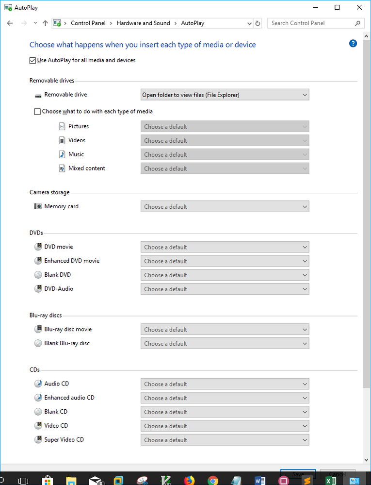Click the Blank DVD disc icon
Viewport: 371px width, 485px height.
click(x=38, y=275)
